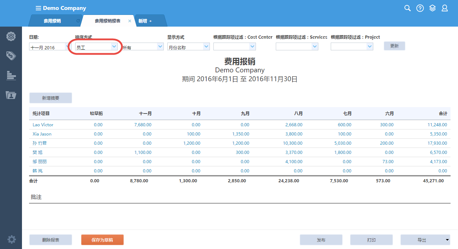Screen dimensions: 458x249
Task: Close the 费用报销报表 tab
Action: tap(129, 21)
